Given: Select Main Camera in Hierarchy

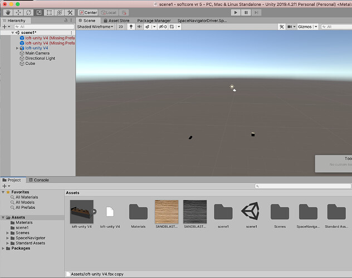Looking at the screenshot, I should [37, 53].
